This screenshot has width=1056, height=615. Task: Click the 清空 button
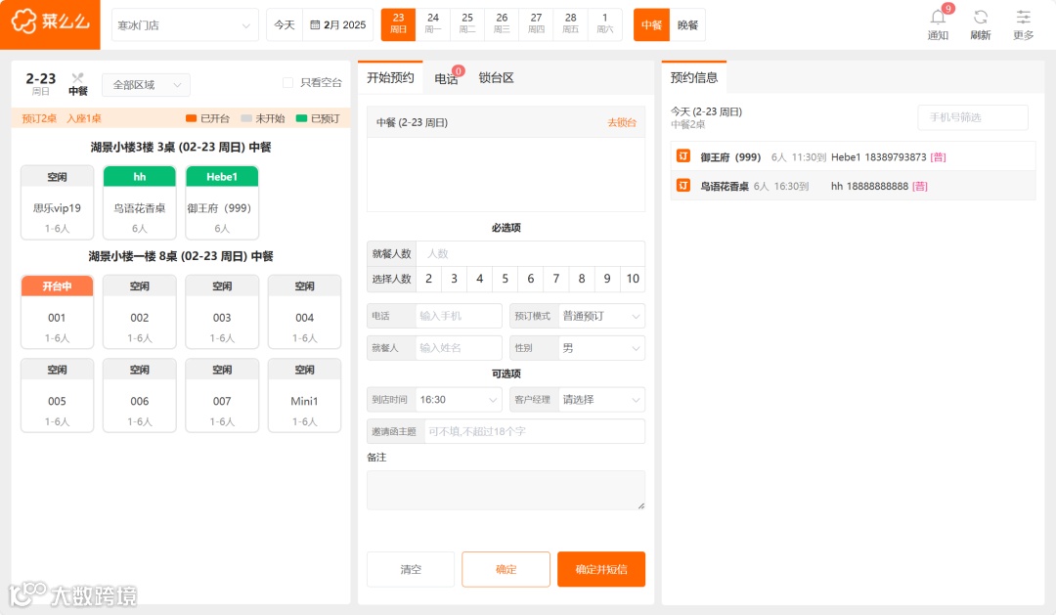(x=411, y=569)
